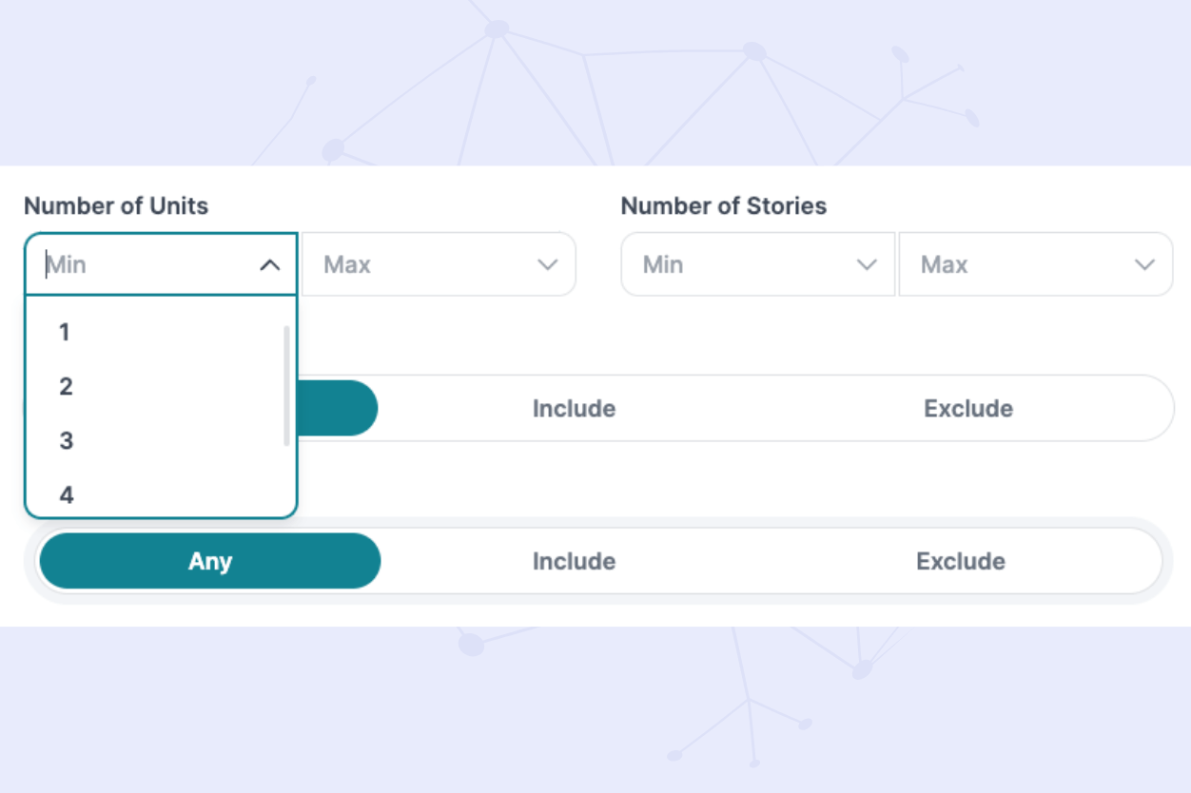Viewport: 1191px width, 793px height.
Task: Click the chevron icon on Stories Max dropdown
Action: coord(1144,264)
